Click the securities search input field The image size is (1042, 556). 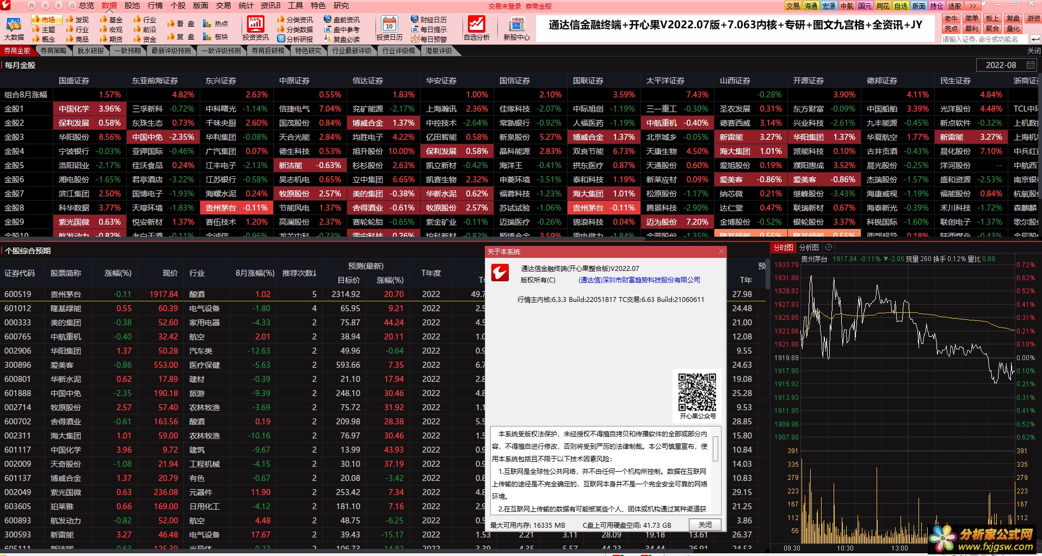pyautogui.click(x=984, y=39)
